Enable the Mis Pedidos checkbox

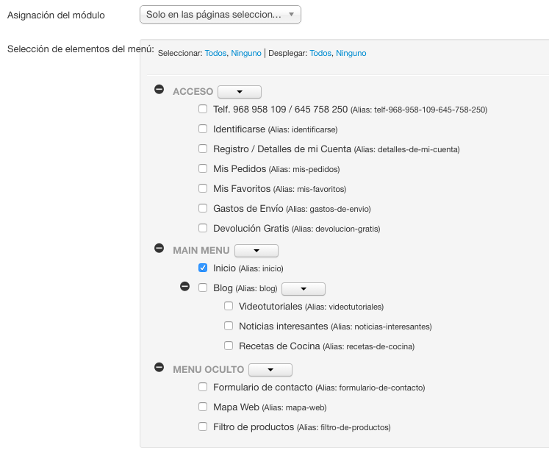203,168
